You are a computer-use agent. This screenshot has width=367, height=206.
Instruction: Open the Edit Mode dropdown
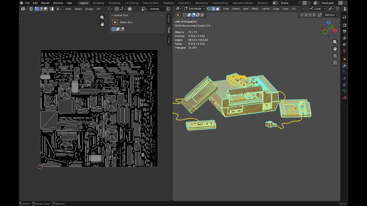coord(194,9)
